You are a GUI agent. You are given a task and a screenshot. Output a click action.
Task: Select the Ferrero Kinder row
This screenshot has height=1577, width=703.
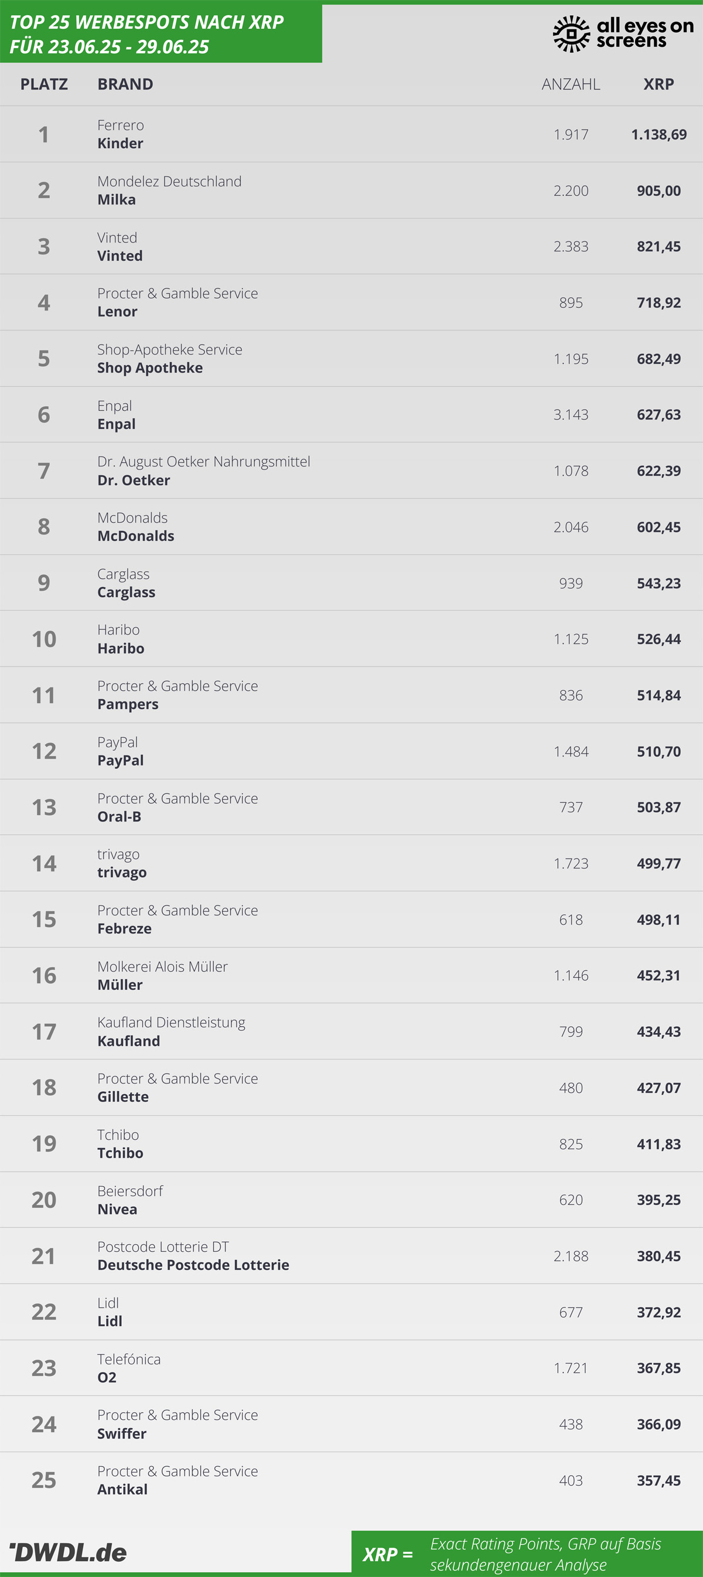[x=351, y=134]
